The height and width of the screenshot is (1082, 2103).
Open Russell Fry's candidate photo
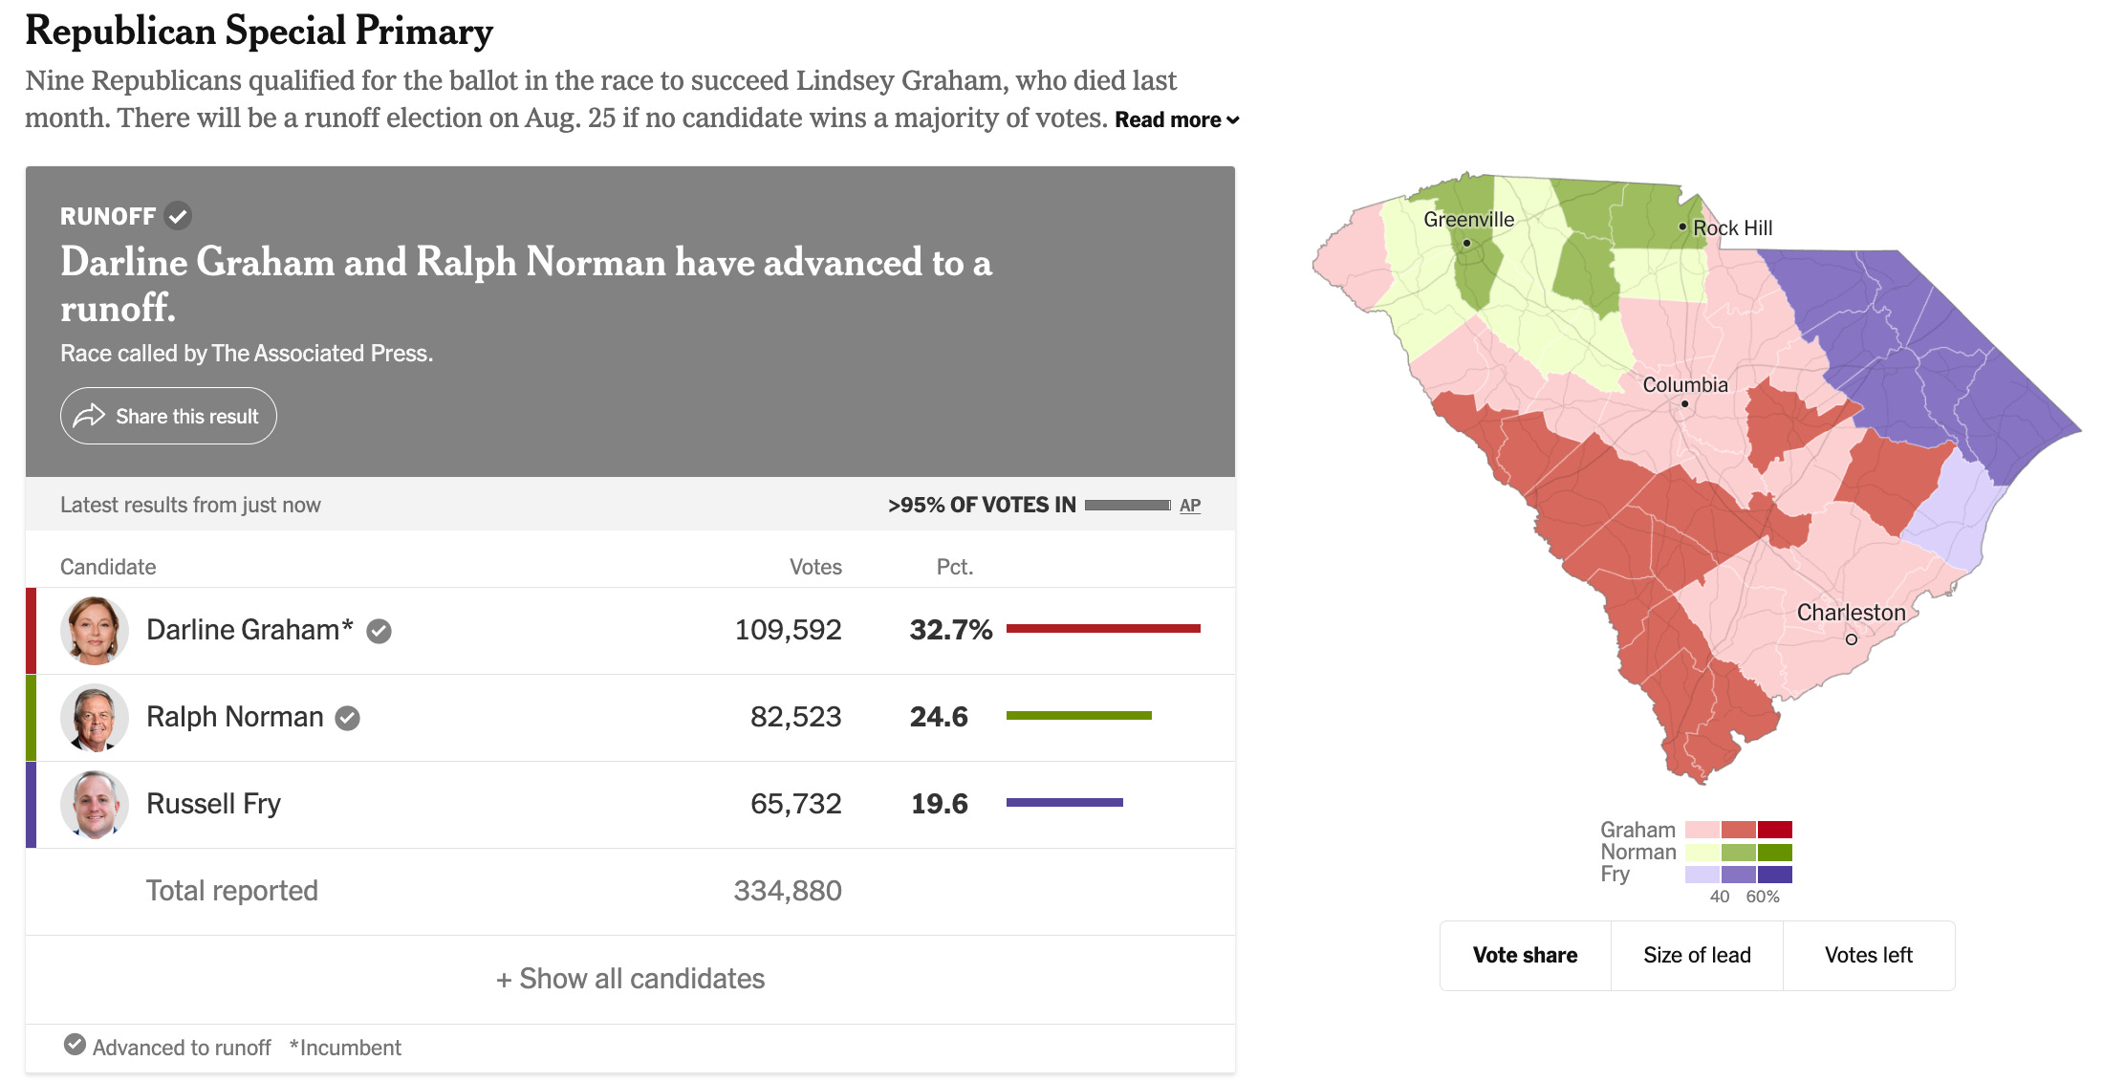tap(95, 805)
